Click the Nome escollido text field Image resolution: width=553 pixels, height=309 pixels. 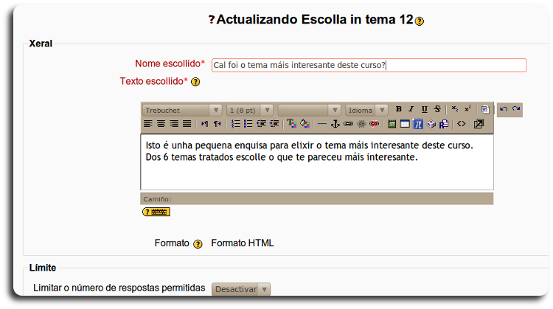click(x=369, y=65)
